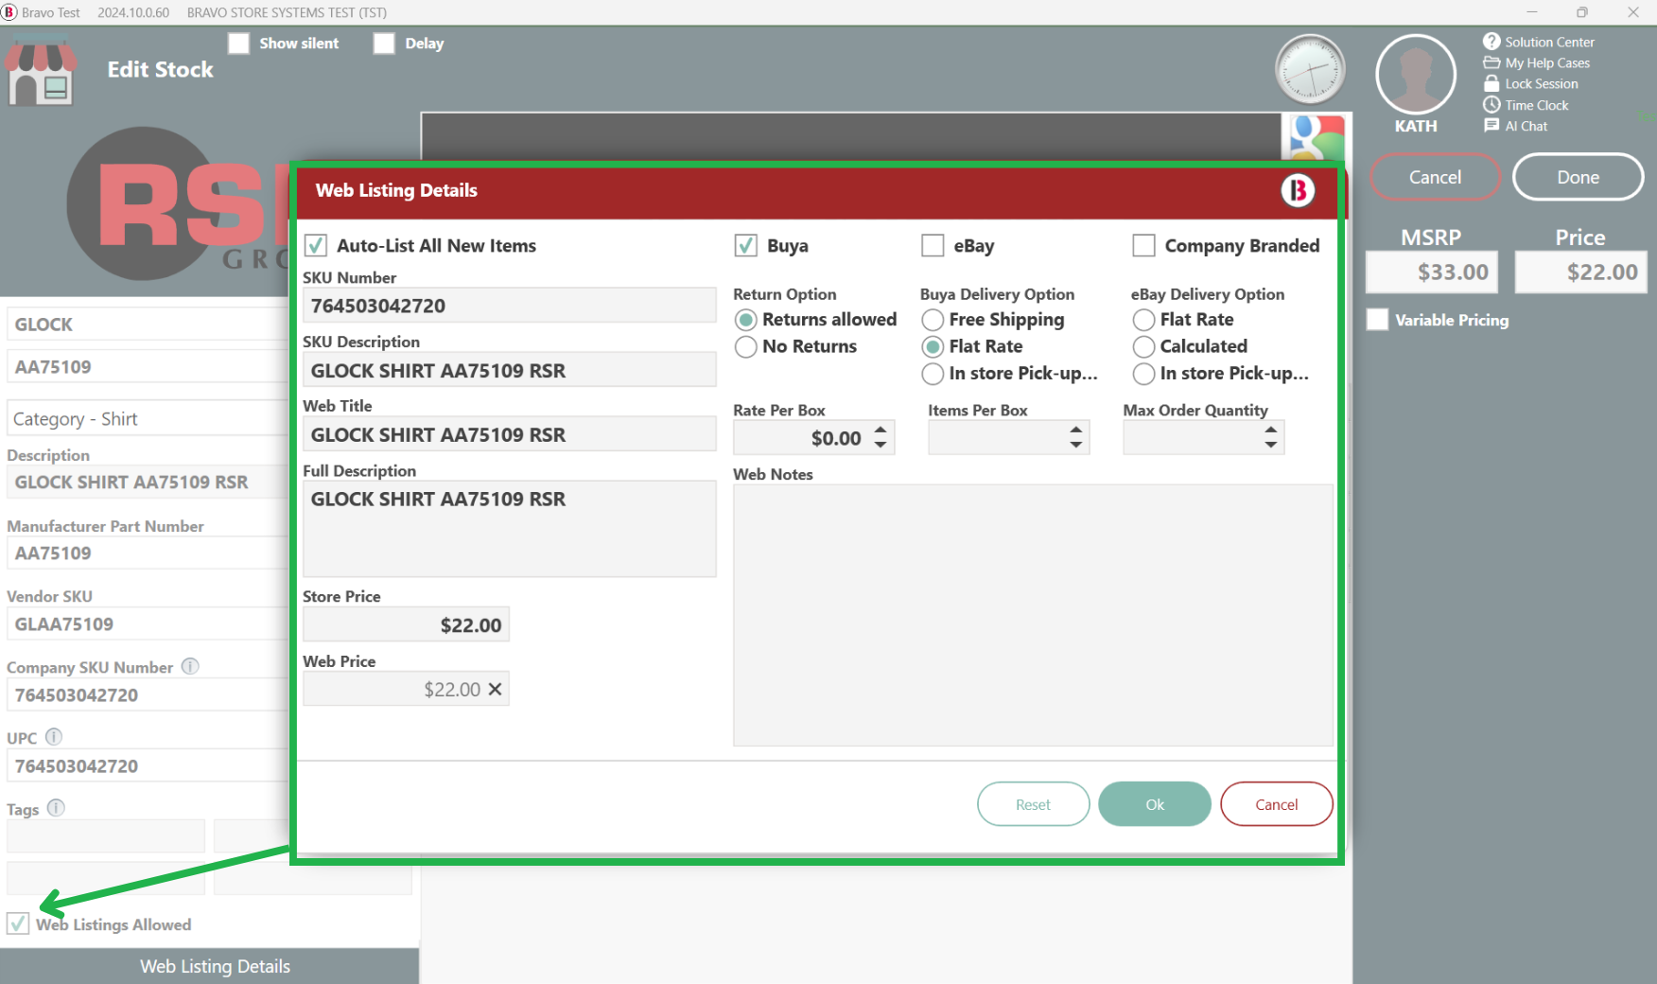Open the analog clock icon
The width and height of the screenshot is (1657, 984).
(x=1310, y=69)
